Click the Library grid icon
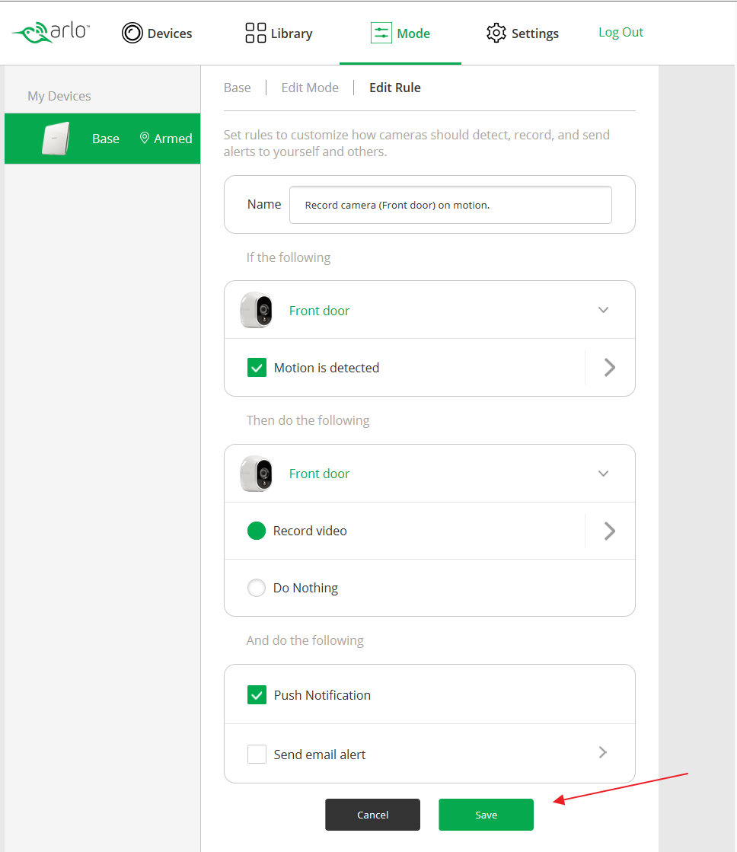 255,33
